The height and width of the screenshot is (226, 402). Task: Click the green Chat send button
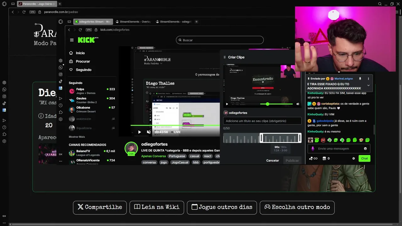coord(364,159)
